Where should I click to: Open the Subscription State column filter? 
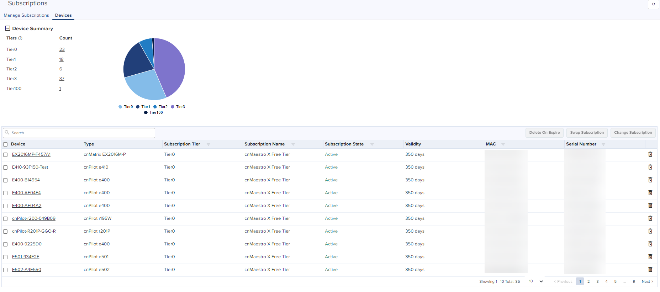tap(372, 144)
